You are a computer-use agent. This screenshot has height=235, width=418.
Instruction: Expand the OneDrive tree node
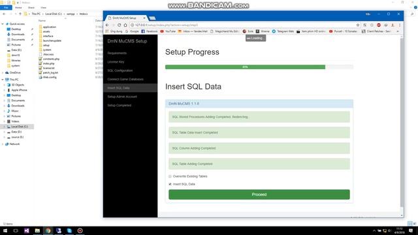tap(3, 72)
